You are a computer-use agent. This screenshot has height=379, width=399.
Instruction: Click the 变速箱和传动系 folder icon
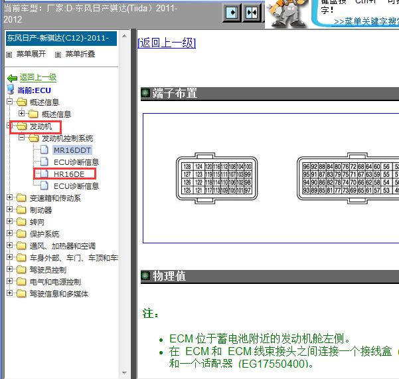coord(22,197)
